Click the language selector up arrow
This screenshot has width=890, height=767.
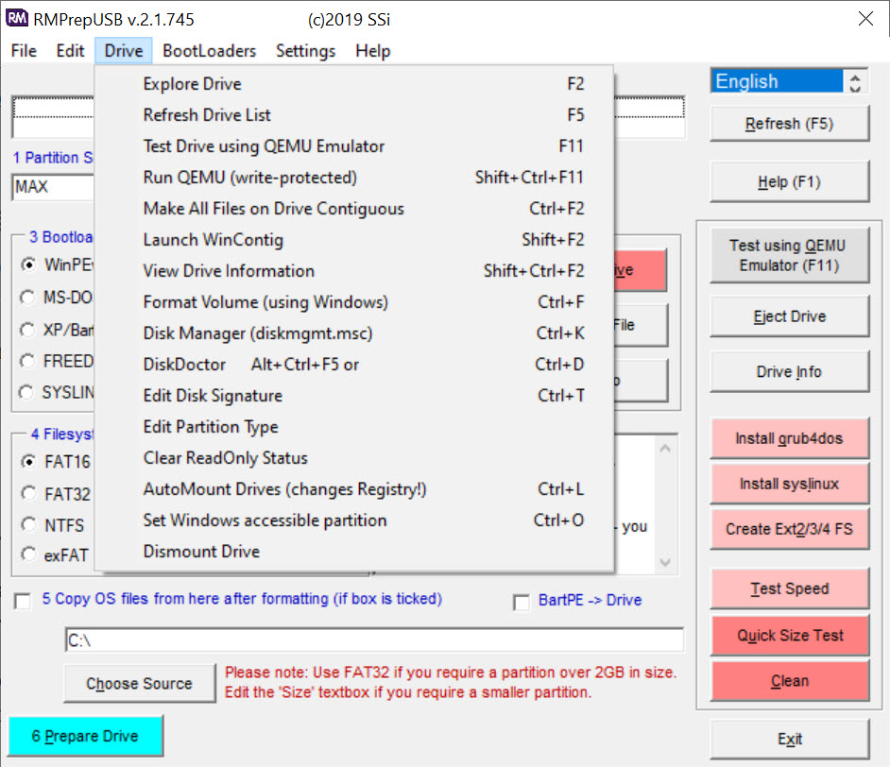pyautogui.click(x=855, y=76)
